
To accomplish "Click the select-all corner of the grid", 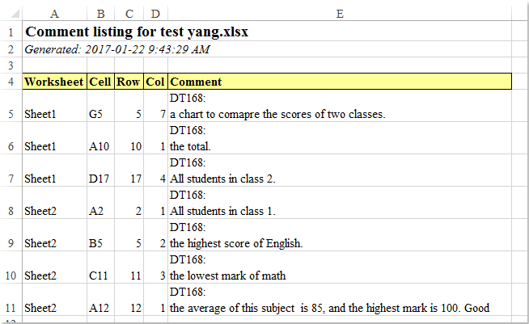I will coord(11,14).
